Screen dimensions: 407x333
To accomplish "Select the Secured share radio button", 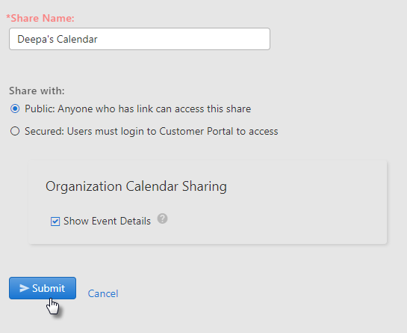I will [x=15, y=131].
